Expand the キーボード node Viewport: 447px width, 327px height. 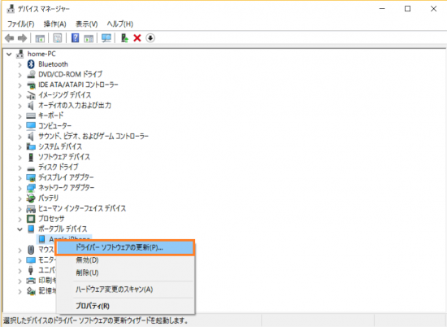(20, 116)
